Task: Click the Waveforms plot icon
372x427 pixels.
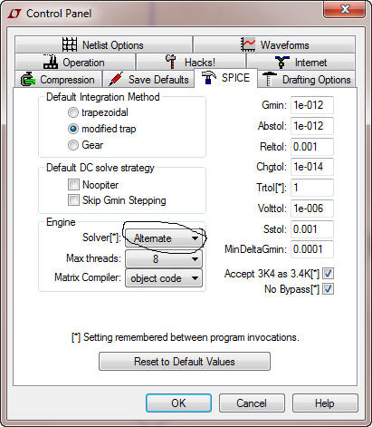Action: tap(248, 44)
